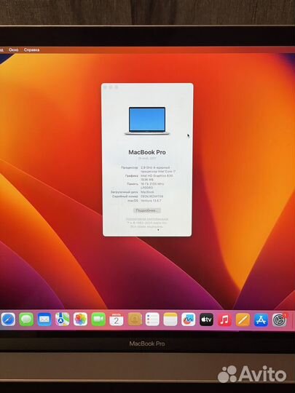Open the Apple TV app
Image resolution: width=295 pixels, height=393 pixels.
(206, 319)
